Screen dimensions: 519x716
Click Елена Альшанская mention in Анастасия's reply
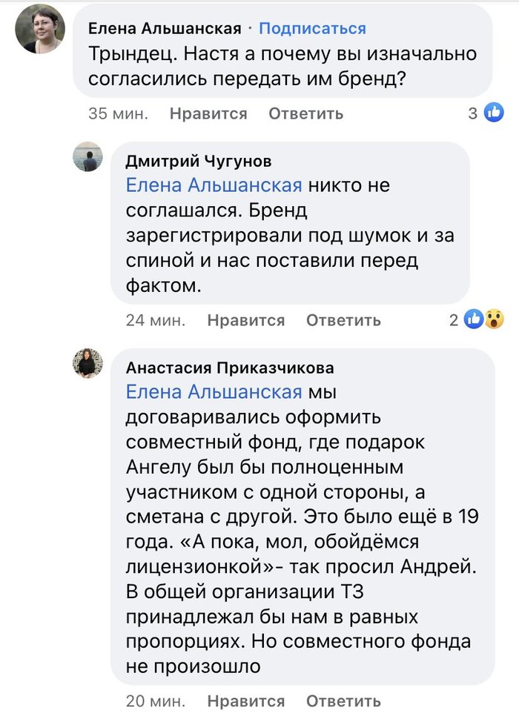[x=214, y=391]
